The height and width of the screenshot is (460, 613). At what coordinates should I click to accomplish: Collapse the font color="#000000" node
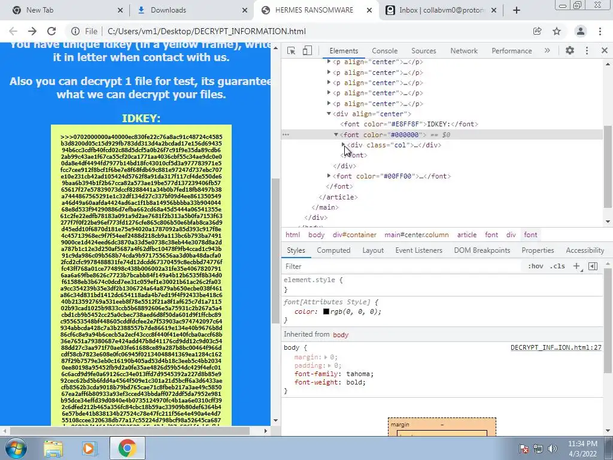[x=336, y=135]
